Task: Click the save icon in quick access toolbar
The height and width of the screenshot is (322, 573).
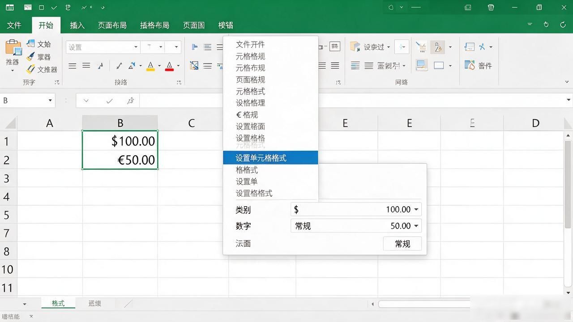Action: (x=28, y=8)
